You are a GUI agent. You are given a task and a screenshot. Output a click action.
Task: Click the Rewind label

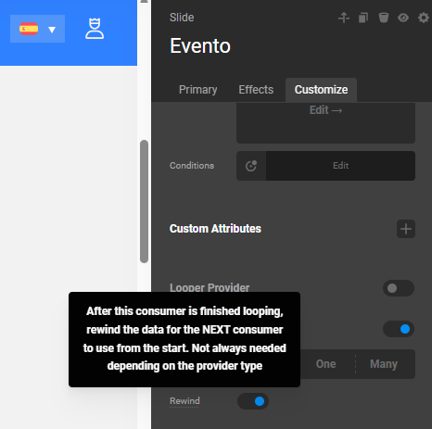(x=184, y=401)
